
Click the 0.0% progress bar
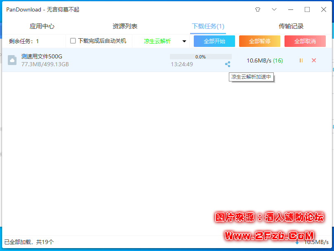click(200, 56)
